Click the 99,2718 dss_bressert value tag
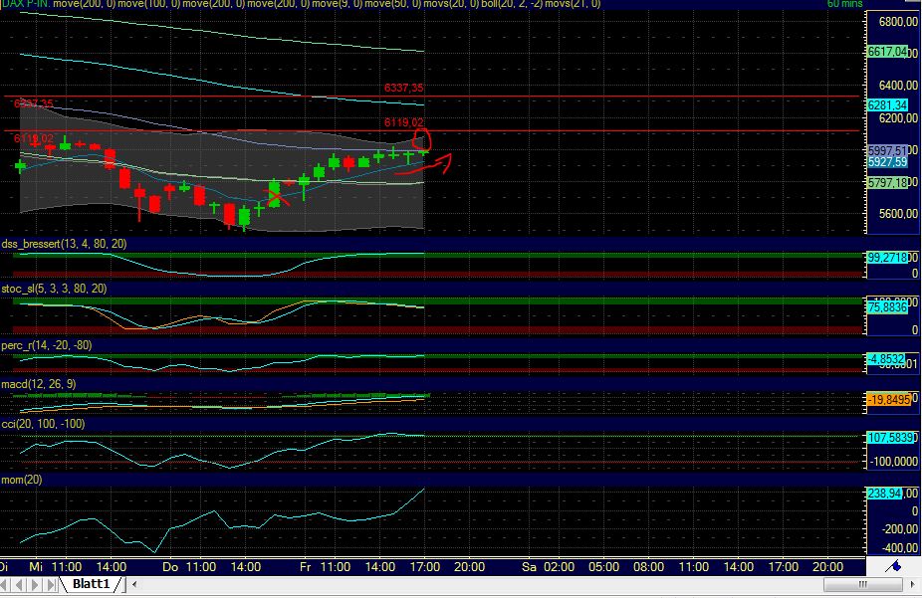The width and height of the screenshot is (922, 598). 887,258
